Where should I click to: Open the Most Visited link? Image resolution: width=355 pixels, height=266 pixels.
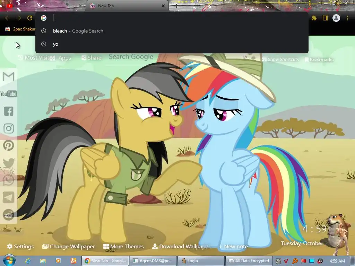tap(34, 58)
